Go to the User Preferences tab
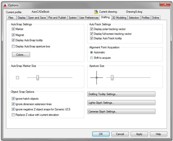Viewport: 173px width, 141px height. (x=89, y=18)
